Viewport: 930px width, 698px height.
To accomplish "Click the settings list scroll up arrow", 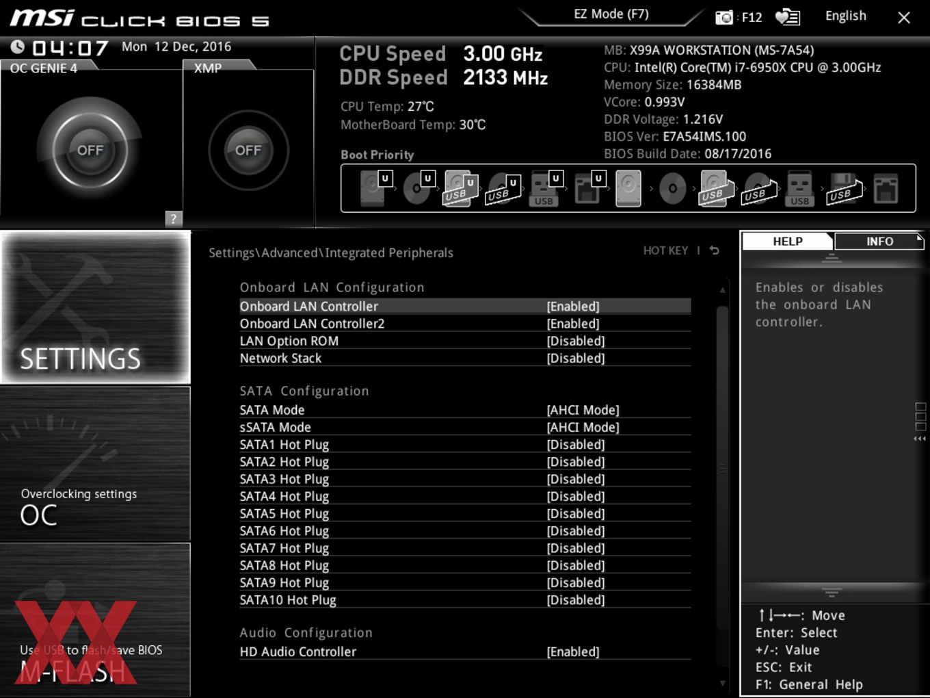I will (722, 290).
